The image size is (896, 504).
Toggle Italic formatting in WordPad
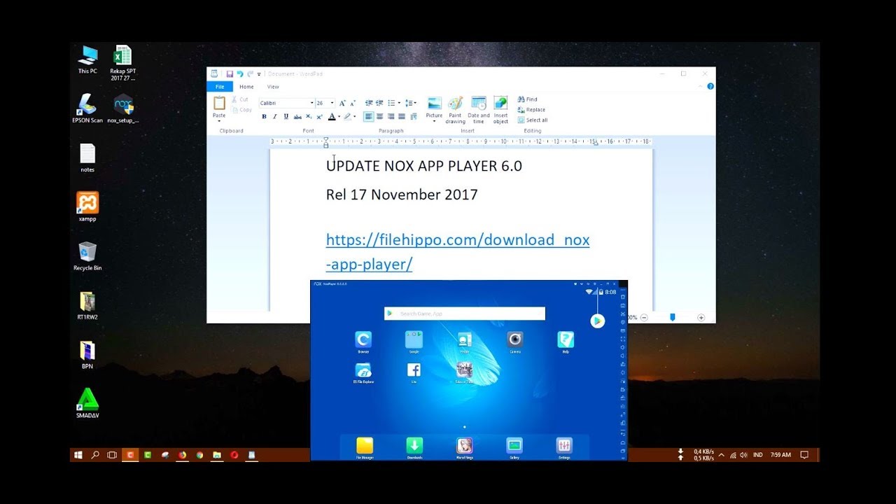click(x=275, y=117)
